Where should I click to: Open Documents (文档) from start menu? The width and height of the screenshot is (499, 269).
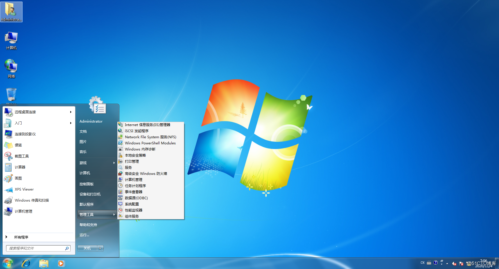[97, 131]
